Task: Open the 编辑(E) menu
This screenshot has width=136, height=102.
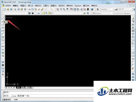Action: 16,6
